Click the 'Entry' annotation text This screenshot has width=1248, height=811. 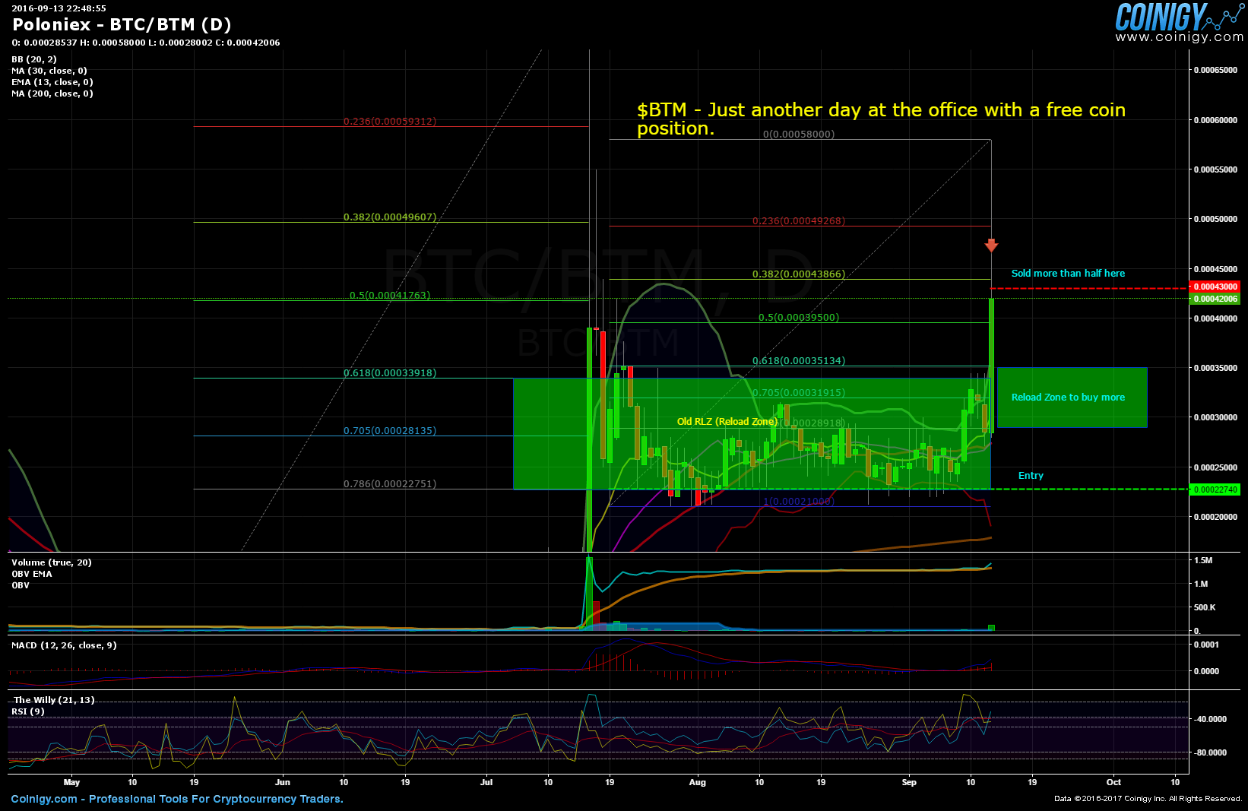[1031, 476]
